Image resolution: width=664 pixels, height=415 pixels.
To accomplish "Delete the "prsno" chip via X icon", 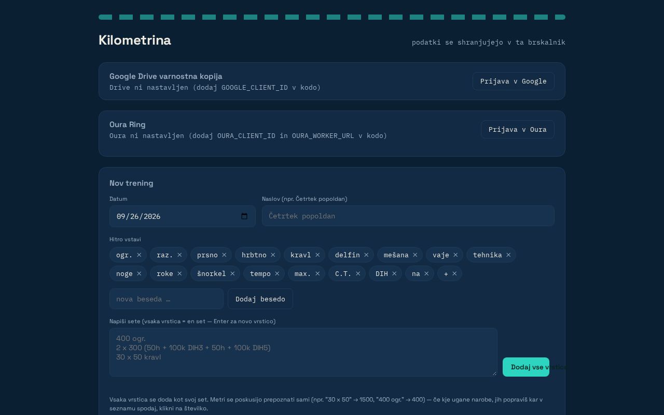I will 224,255.
